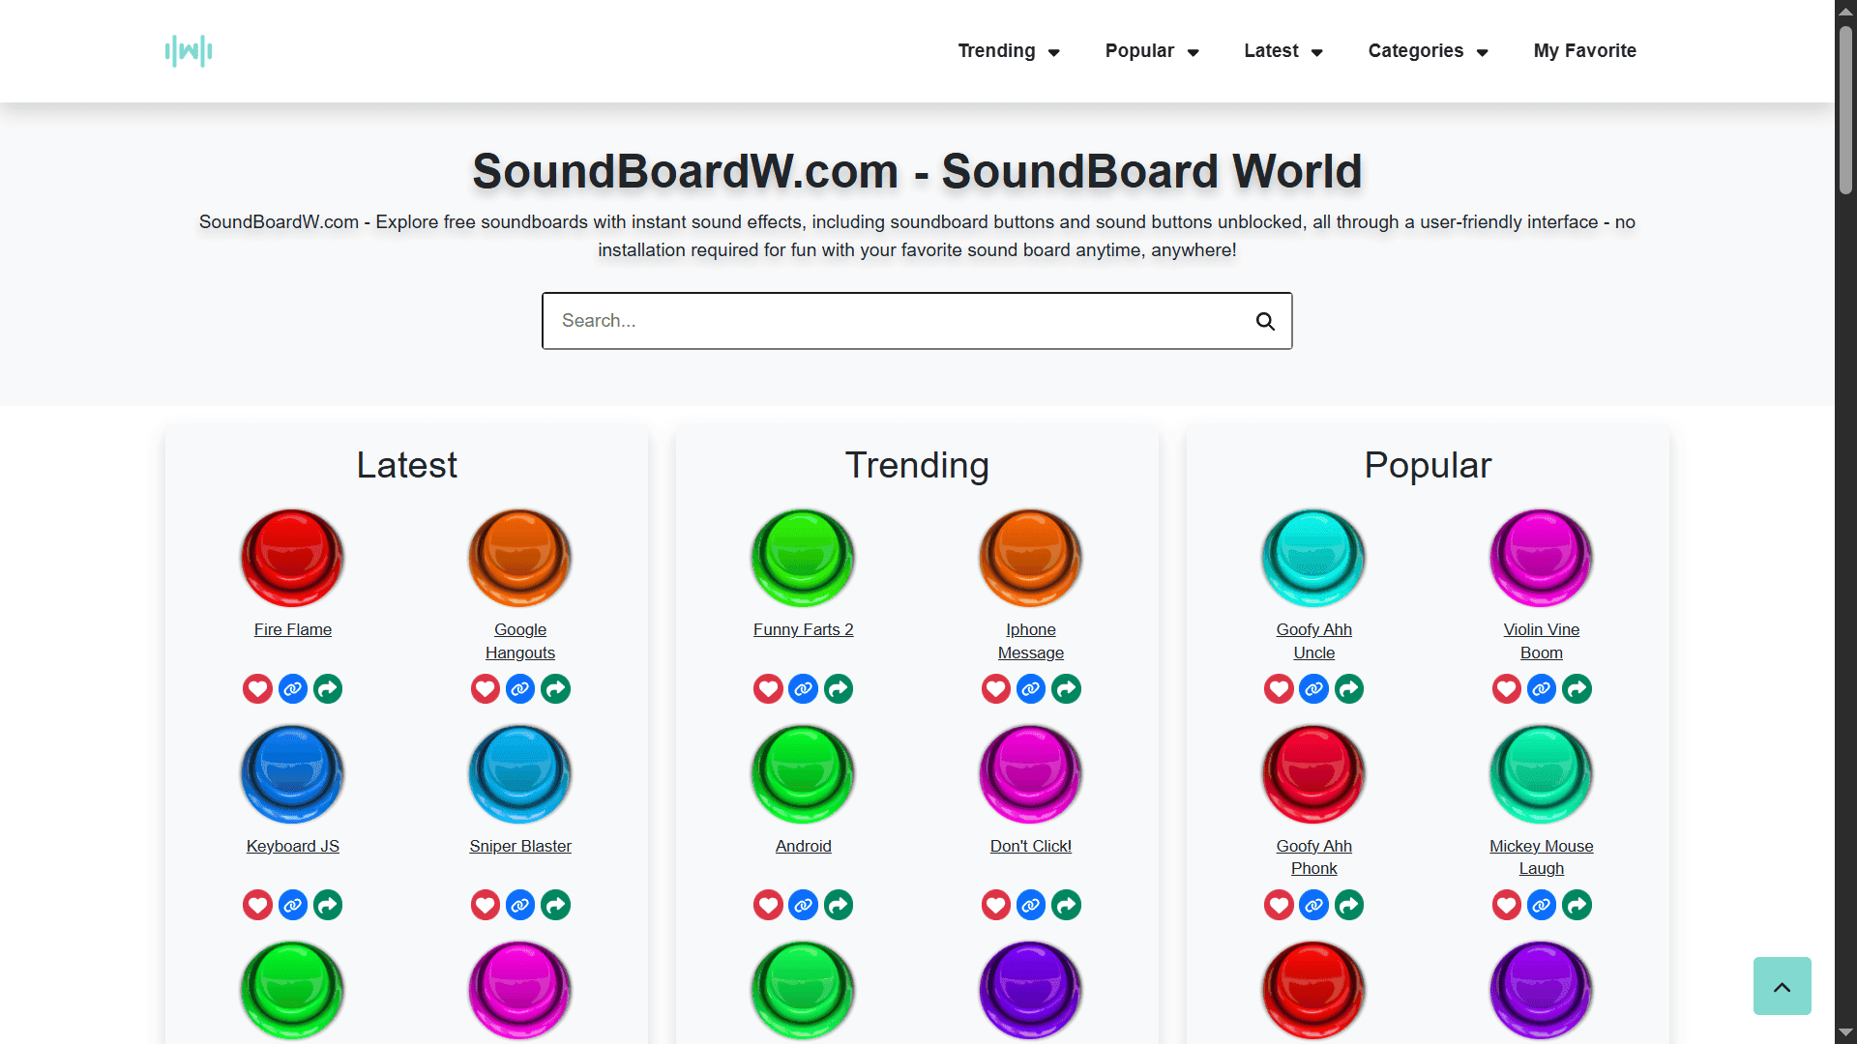
Task: Click the SoundBoardW logo
Action: (x=189, y=50)
